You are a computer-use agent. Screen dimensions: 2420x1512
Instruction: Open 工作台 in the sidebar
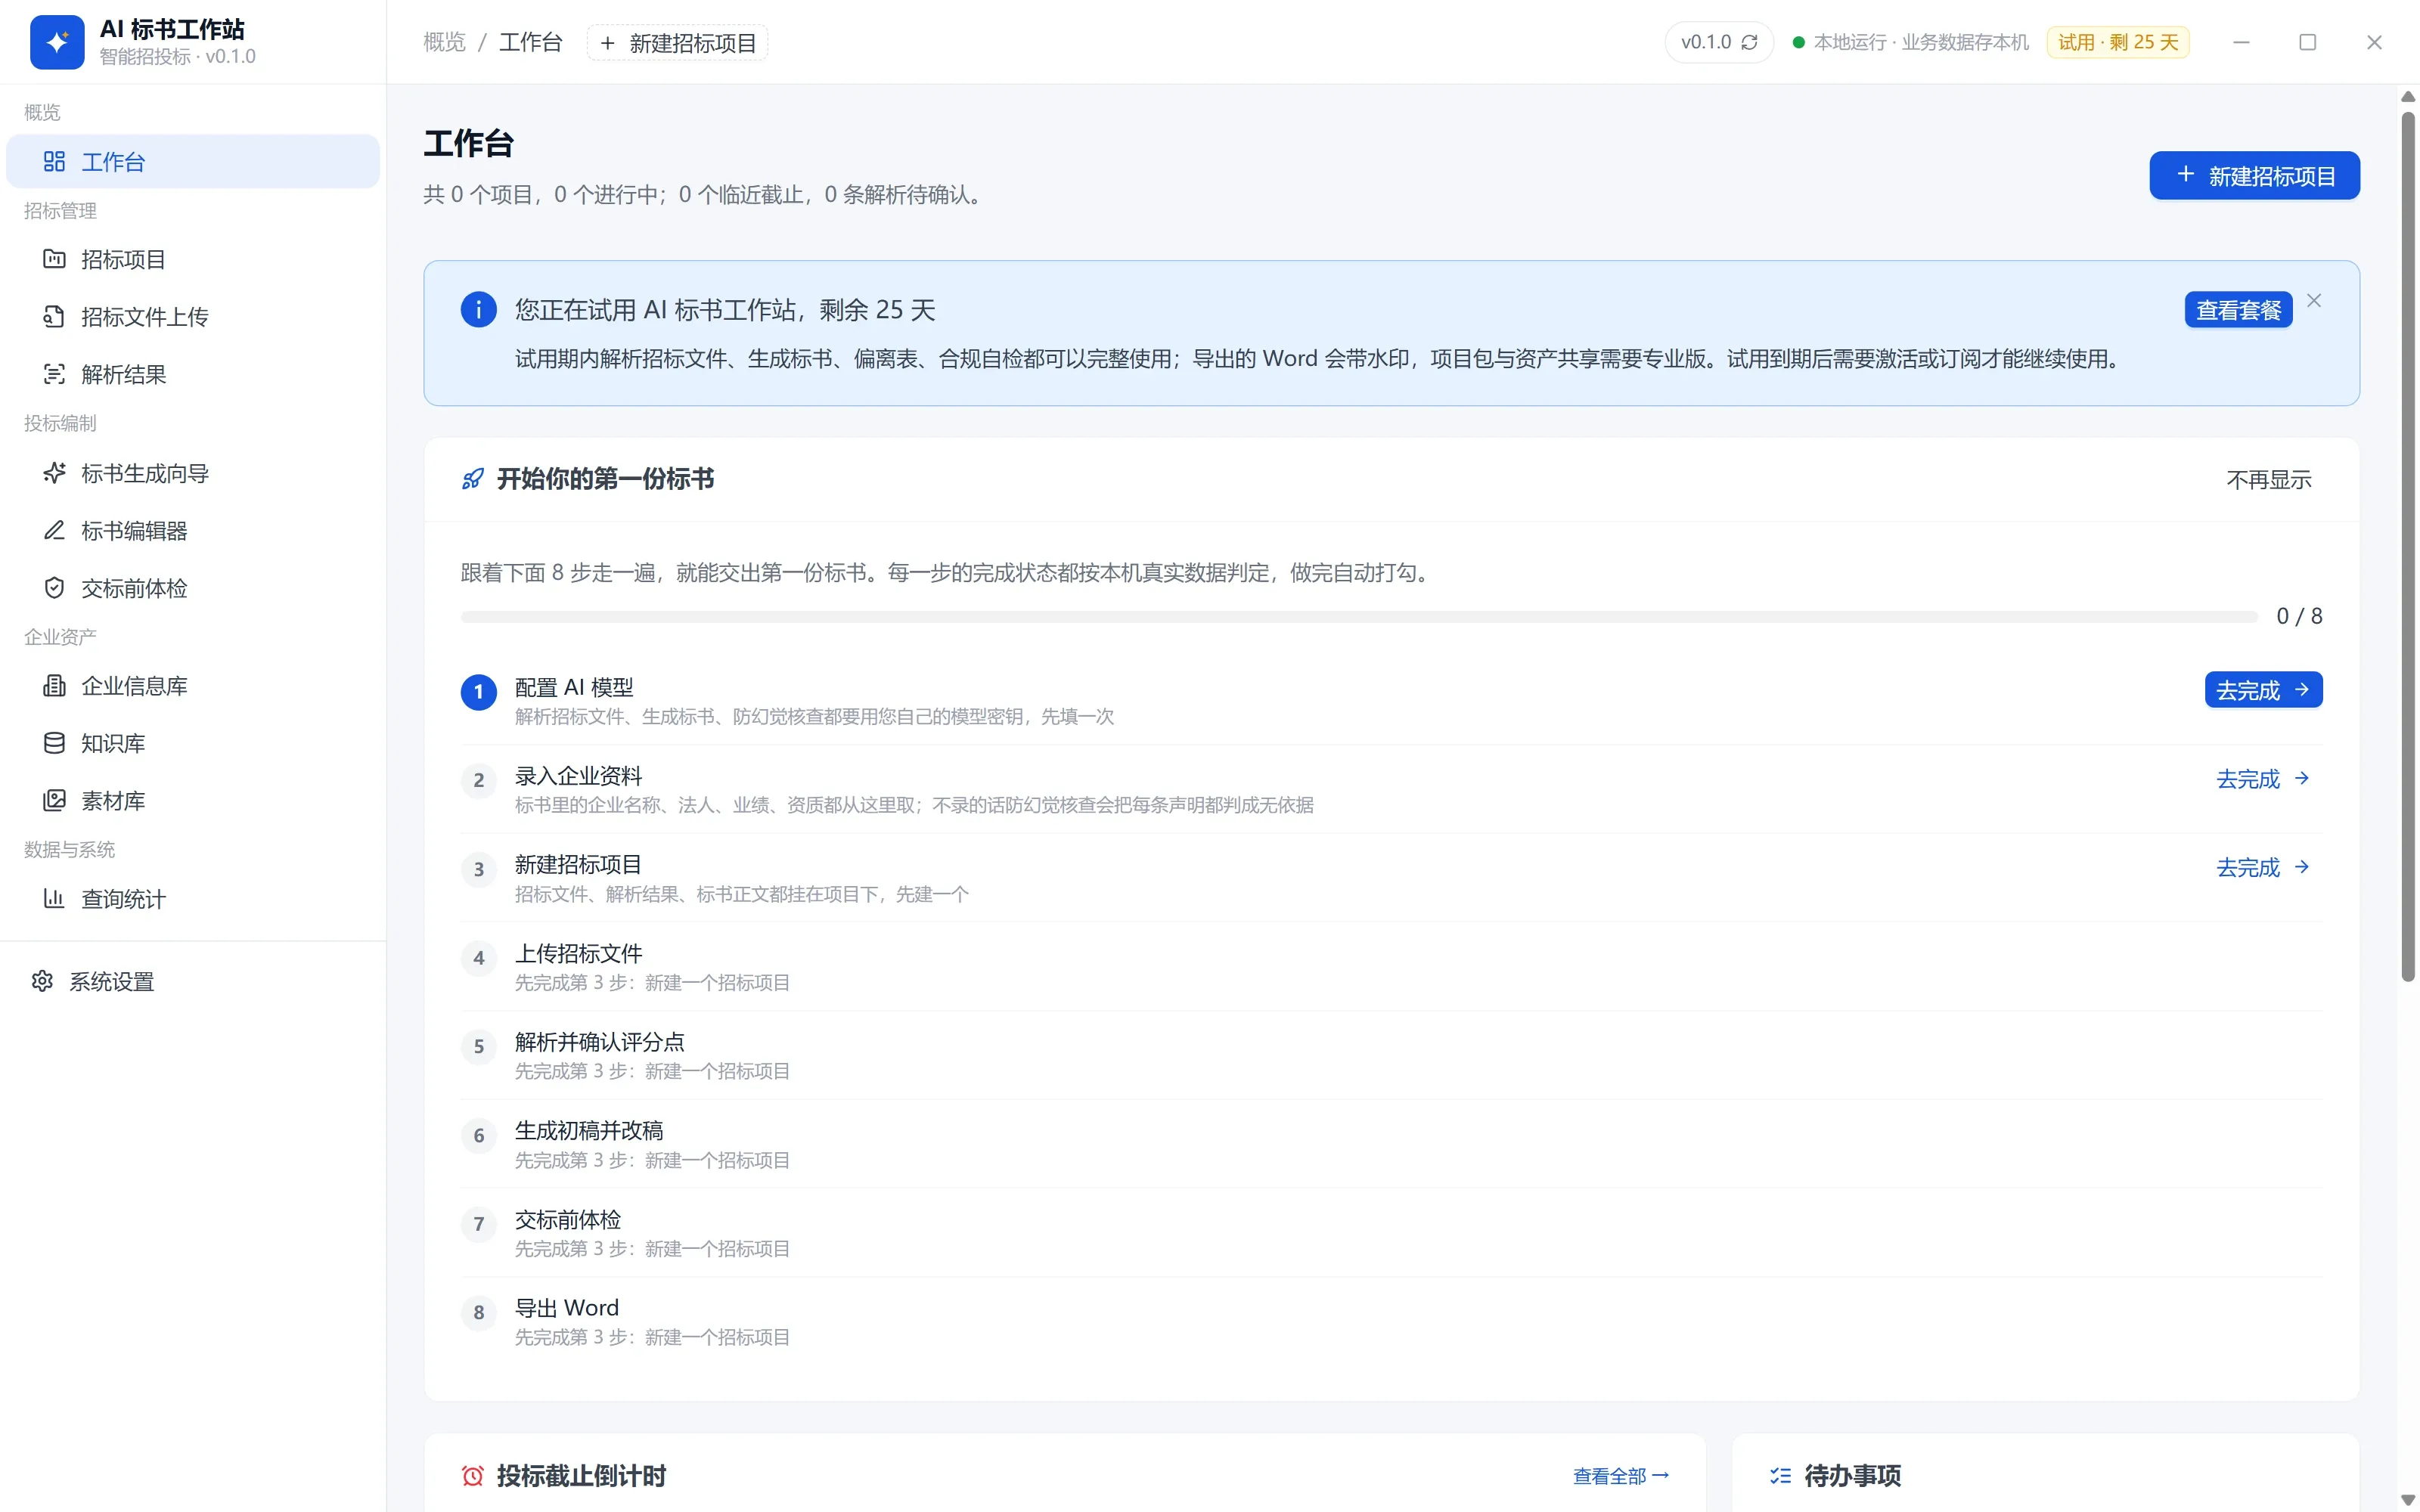(193, 161)
